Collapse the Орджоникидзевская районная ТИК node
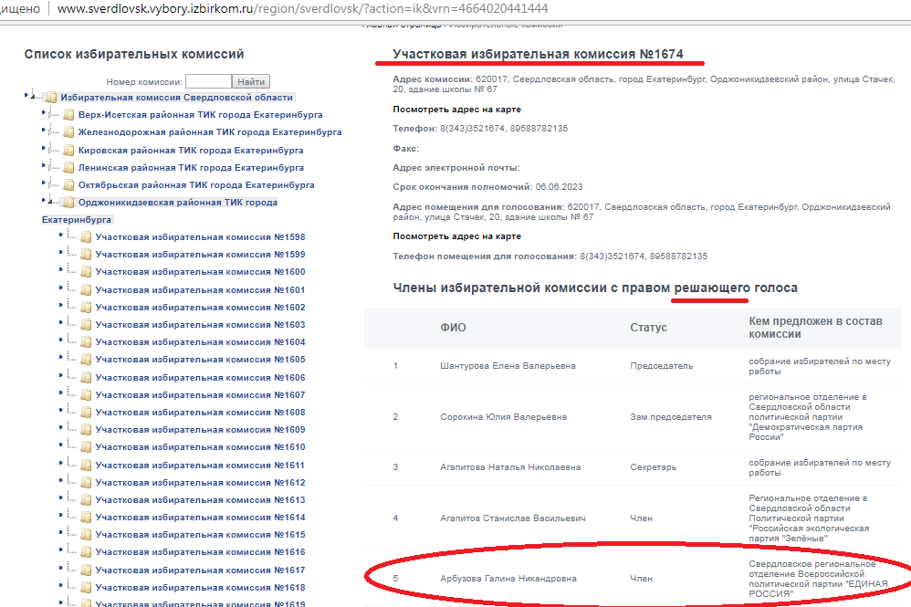The height and width of the screenshot is (607, 911). (x=44, y=202)
